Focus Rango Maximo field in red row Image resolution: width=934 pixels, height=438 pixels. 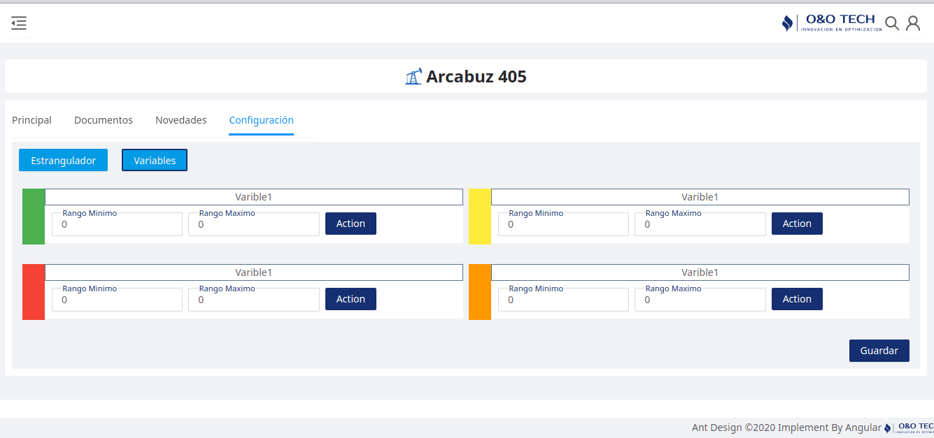[x=254, y=300]
